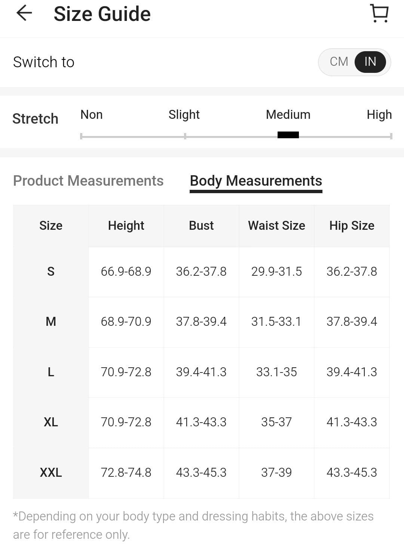Click the Size column header
Screen dimensions: 404x547
coord(51,226)
